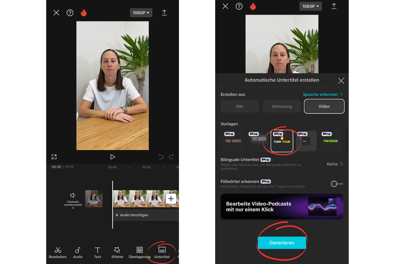Screen dimensions: 396x264
Task: Open the Bearbeiten scissors tool
Action: [58, 253]
